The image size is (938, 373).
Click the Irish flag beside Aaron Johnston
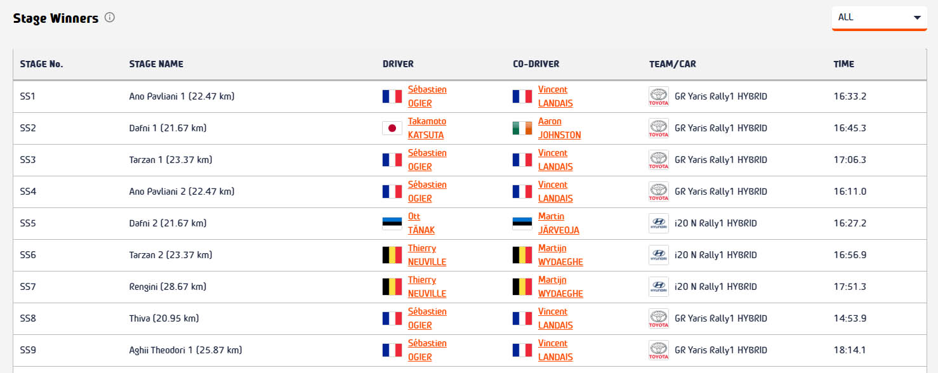coord(522,128)
